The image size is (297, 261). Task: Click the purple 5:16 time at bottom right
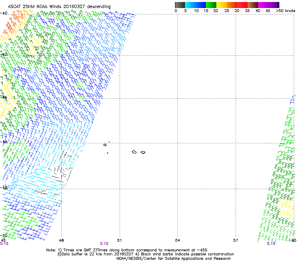pos(271,244)
